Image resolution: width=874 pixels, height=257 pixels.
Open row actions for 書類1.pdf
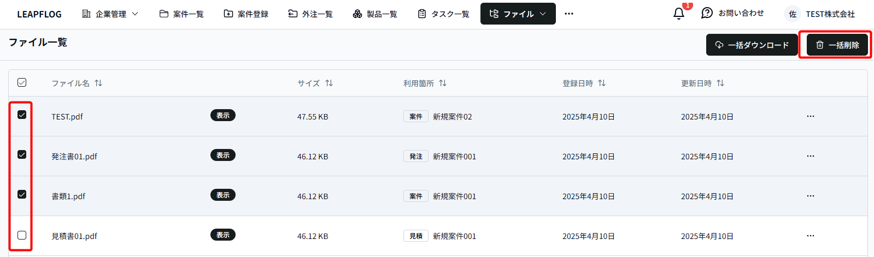pyautogui.click(x=811, y=196)
